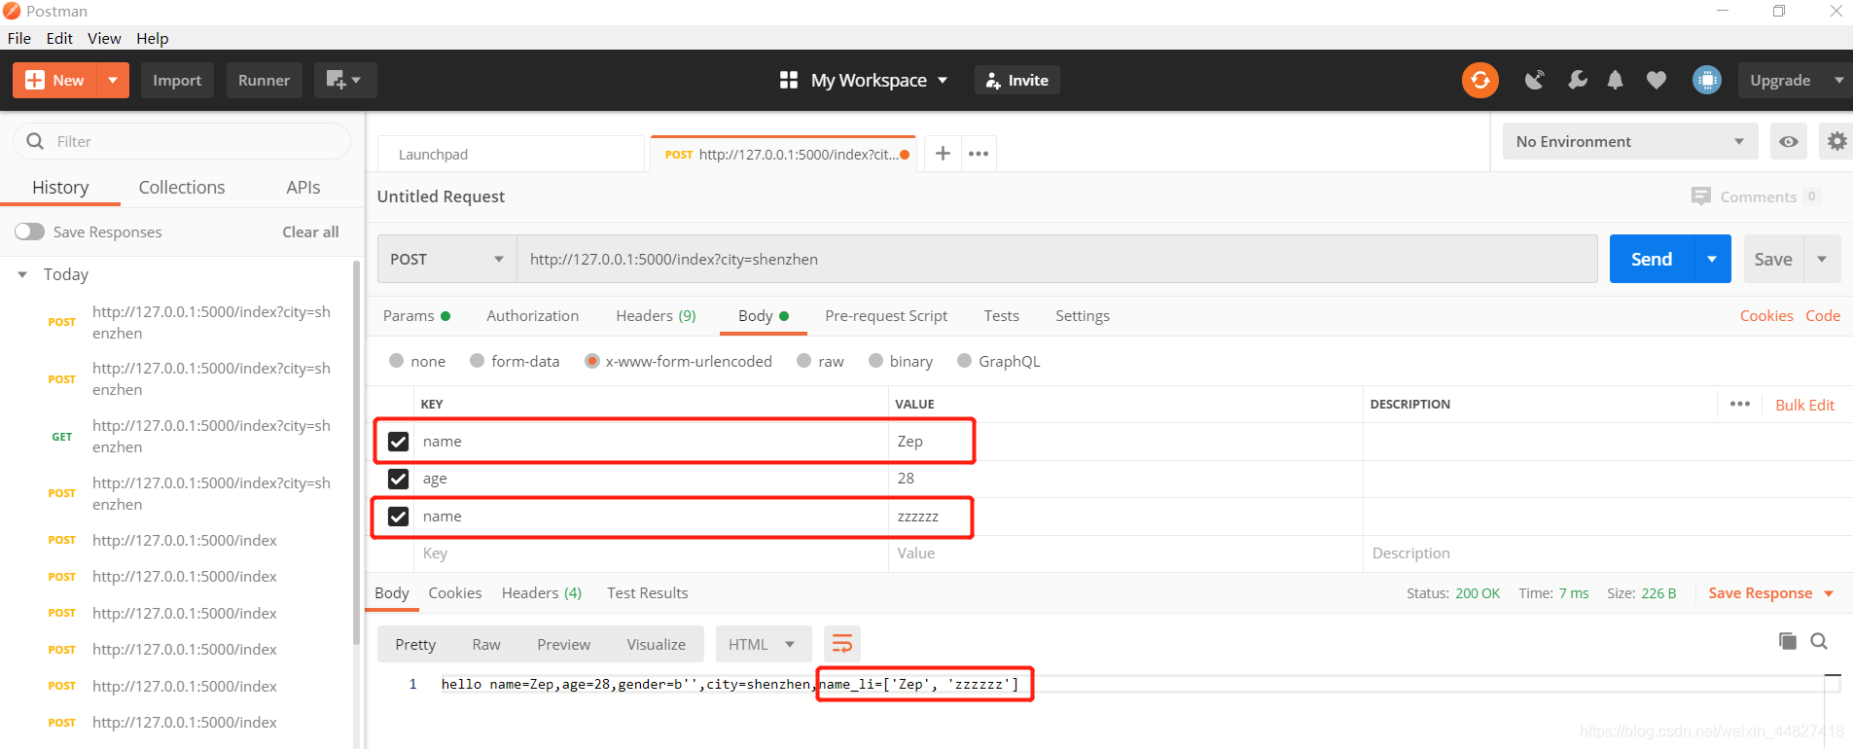Select the none body type
This screenshot has height=749, width=1853.
click(396, 361)
